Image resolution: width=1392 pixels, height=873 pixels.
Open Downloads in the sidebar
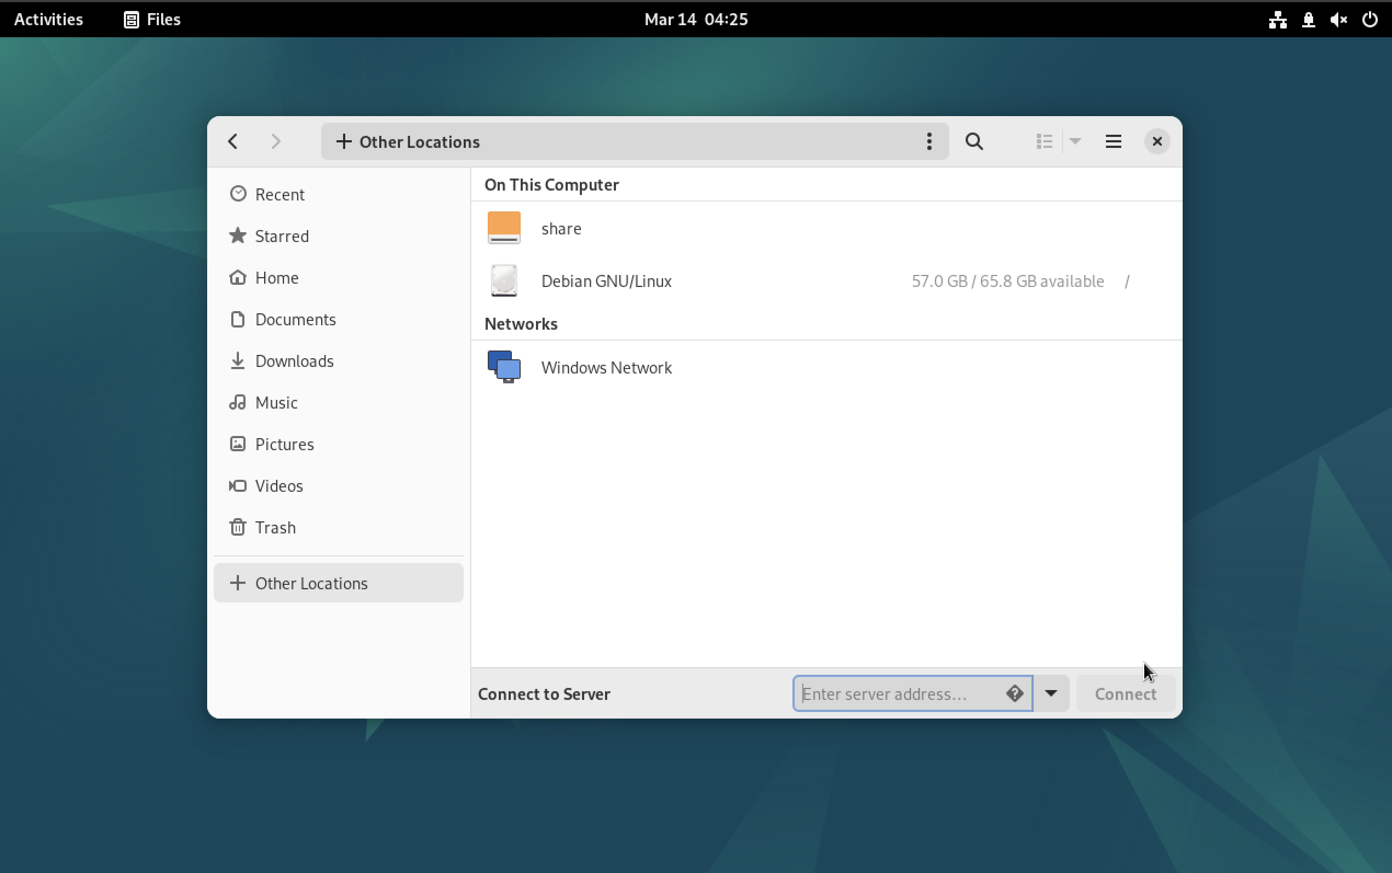pos(339,361)
